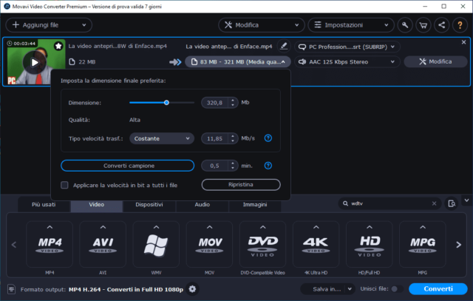Click the Converti campione button
This screenshot has width=473, height=301.
tap(127, 166)
